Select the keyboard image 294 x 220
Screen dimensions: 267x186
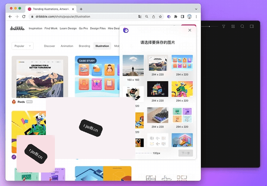pyautogui.click(x=158, y=115)
